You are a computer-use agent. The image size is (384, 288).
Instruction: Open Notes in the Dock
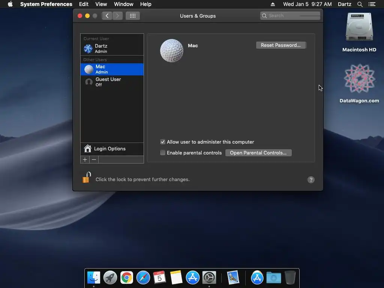coord(176,277)
